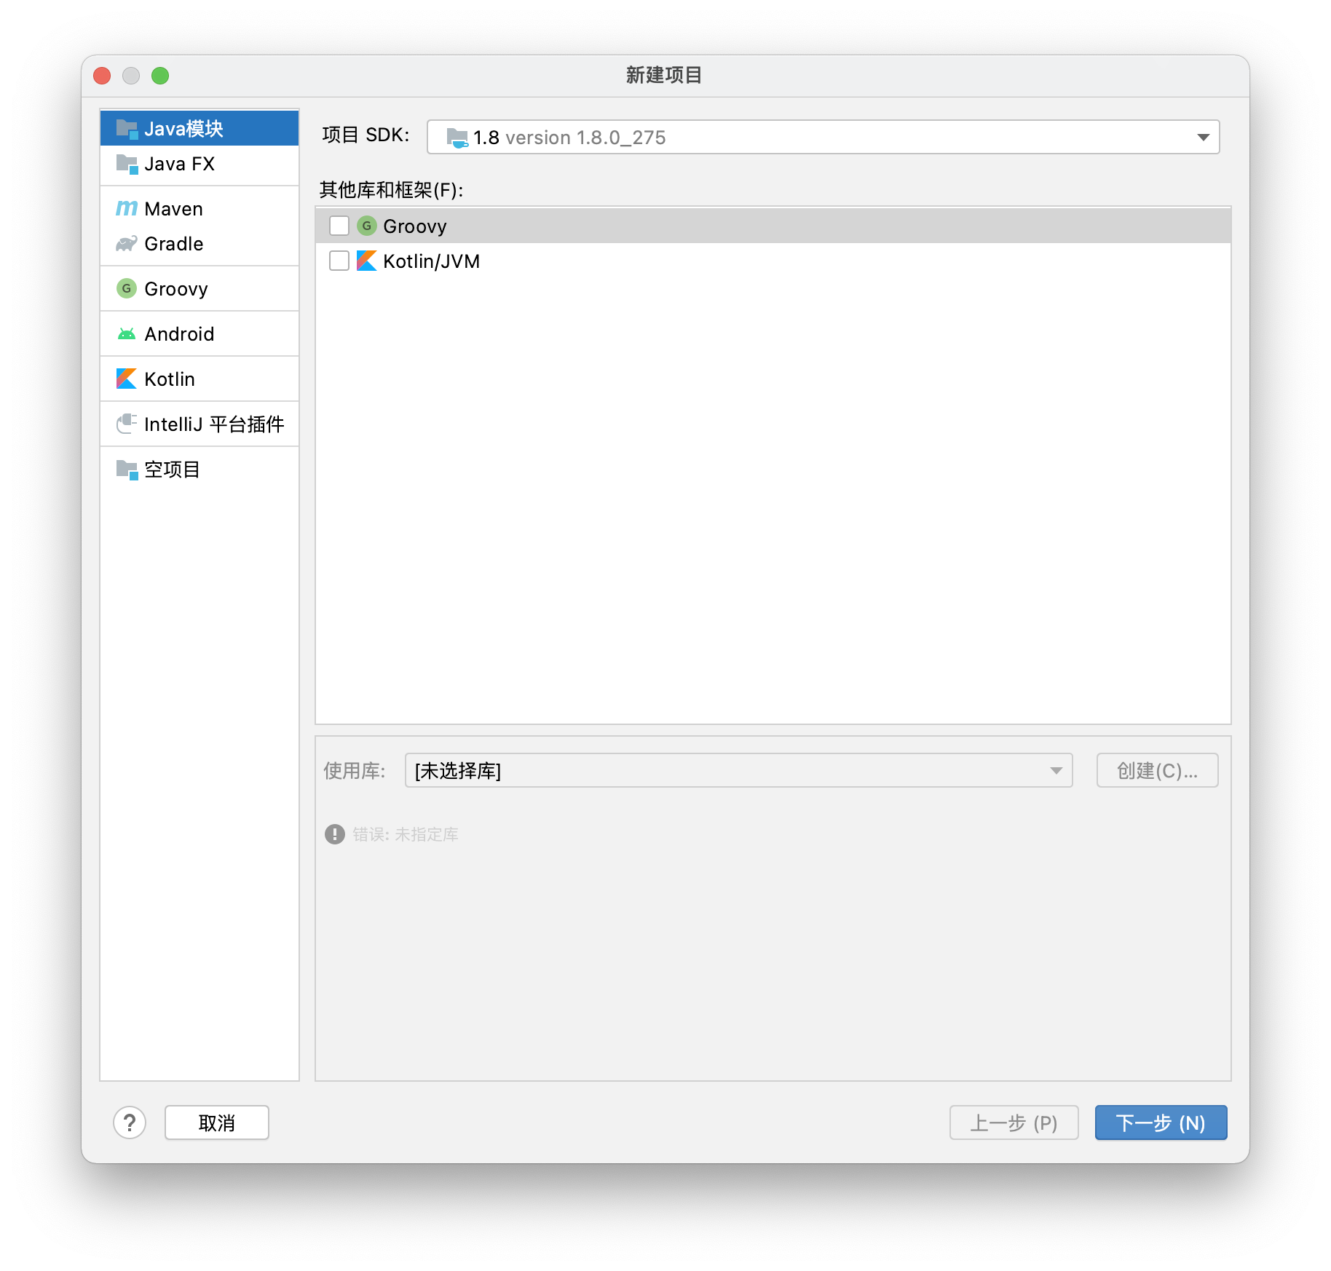
Task: Click the IntelliJ plugin plug icon
Action: point(127,424)
